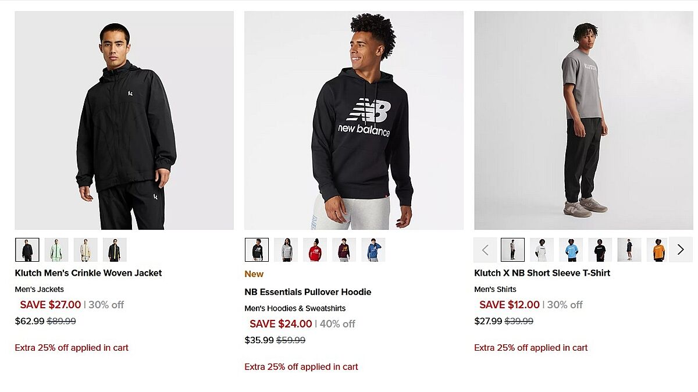The image size is (698, 392).
Task: Open Klutch X NB Short Sleeve T-Shirt link
Action: tap(542, 273)
